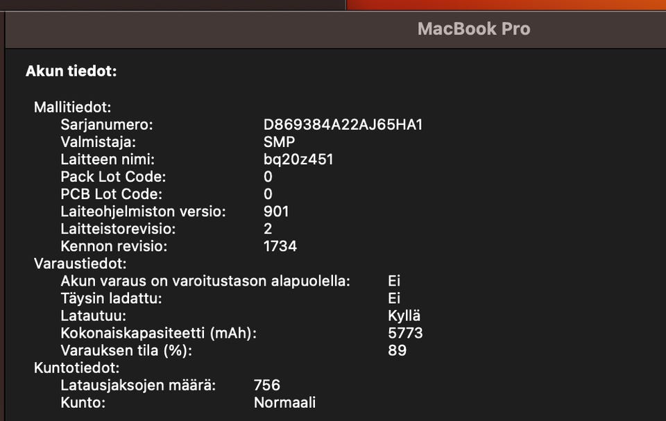Select the Kennon revisio value 1734
Viewport: 666px width, 421px height.
[280, 246]
